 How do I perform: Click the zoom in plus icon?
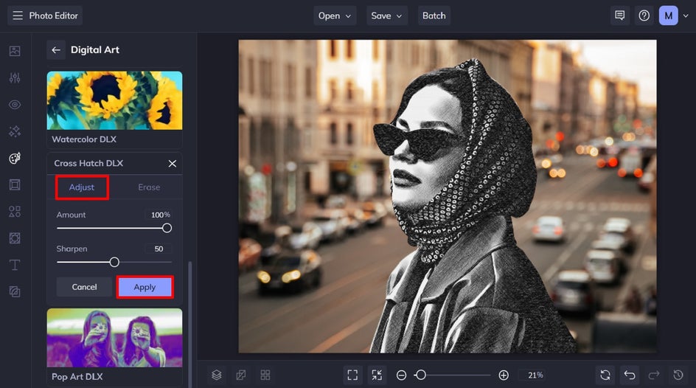click(504, 375)
